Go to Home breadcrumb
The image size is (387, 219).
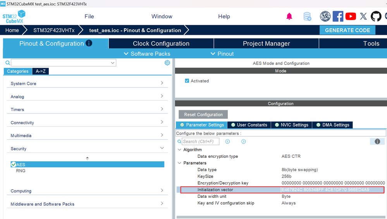[12, 30]
